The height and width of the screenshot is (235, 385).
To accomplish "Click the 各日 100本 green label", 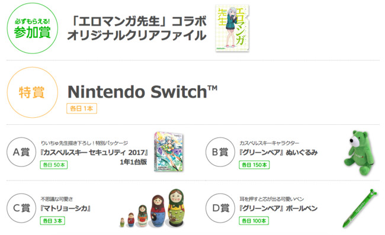I will coord(254,221).
